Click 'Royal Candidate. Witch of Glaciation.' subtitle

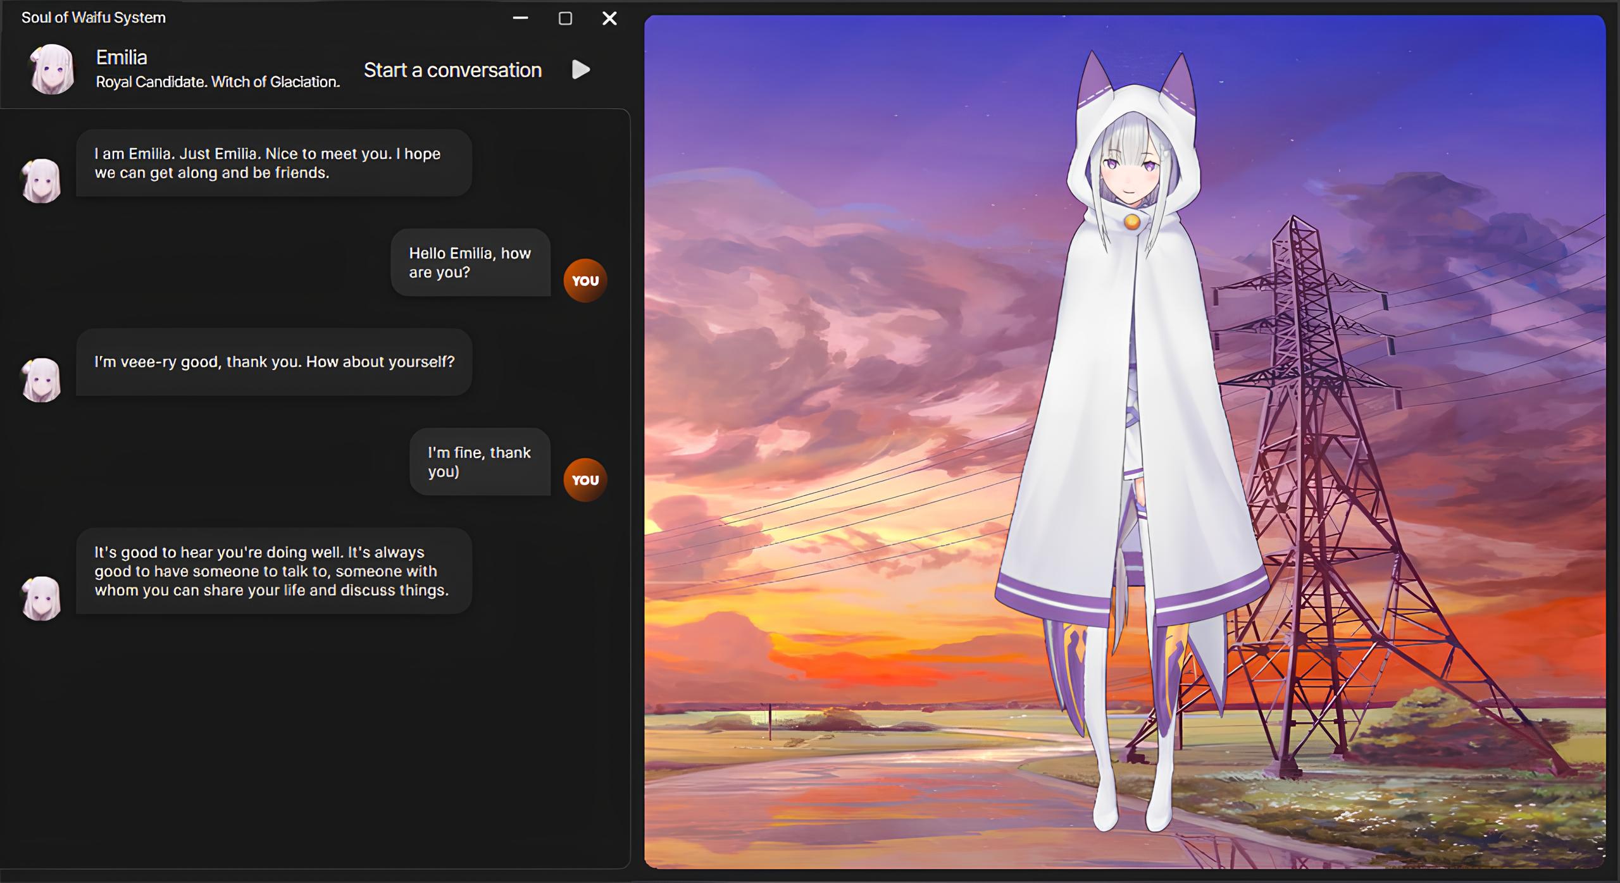click(x=218, y=82)
